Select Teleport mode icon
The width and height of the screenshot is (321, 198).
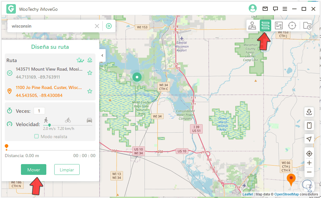pos(252,26)
